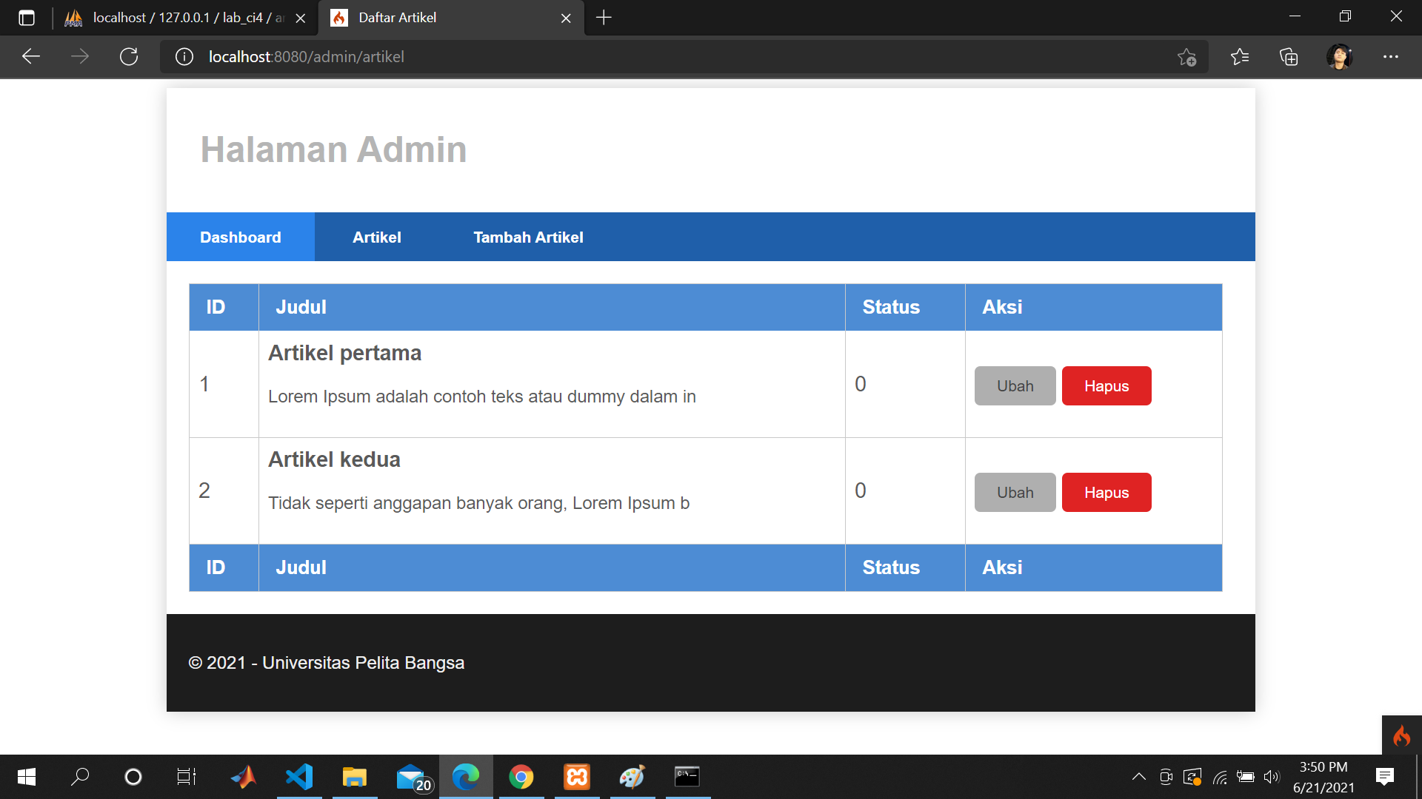Open the notification center in the taskbar
Screen dimensions: 1422x799
click(1384, 777)
